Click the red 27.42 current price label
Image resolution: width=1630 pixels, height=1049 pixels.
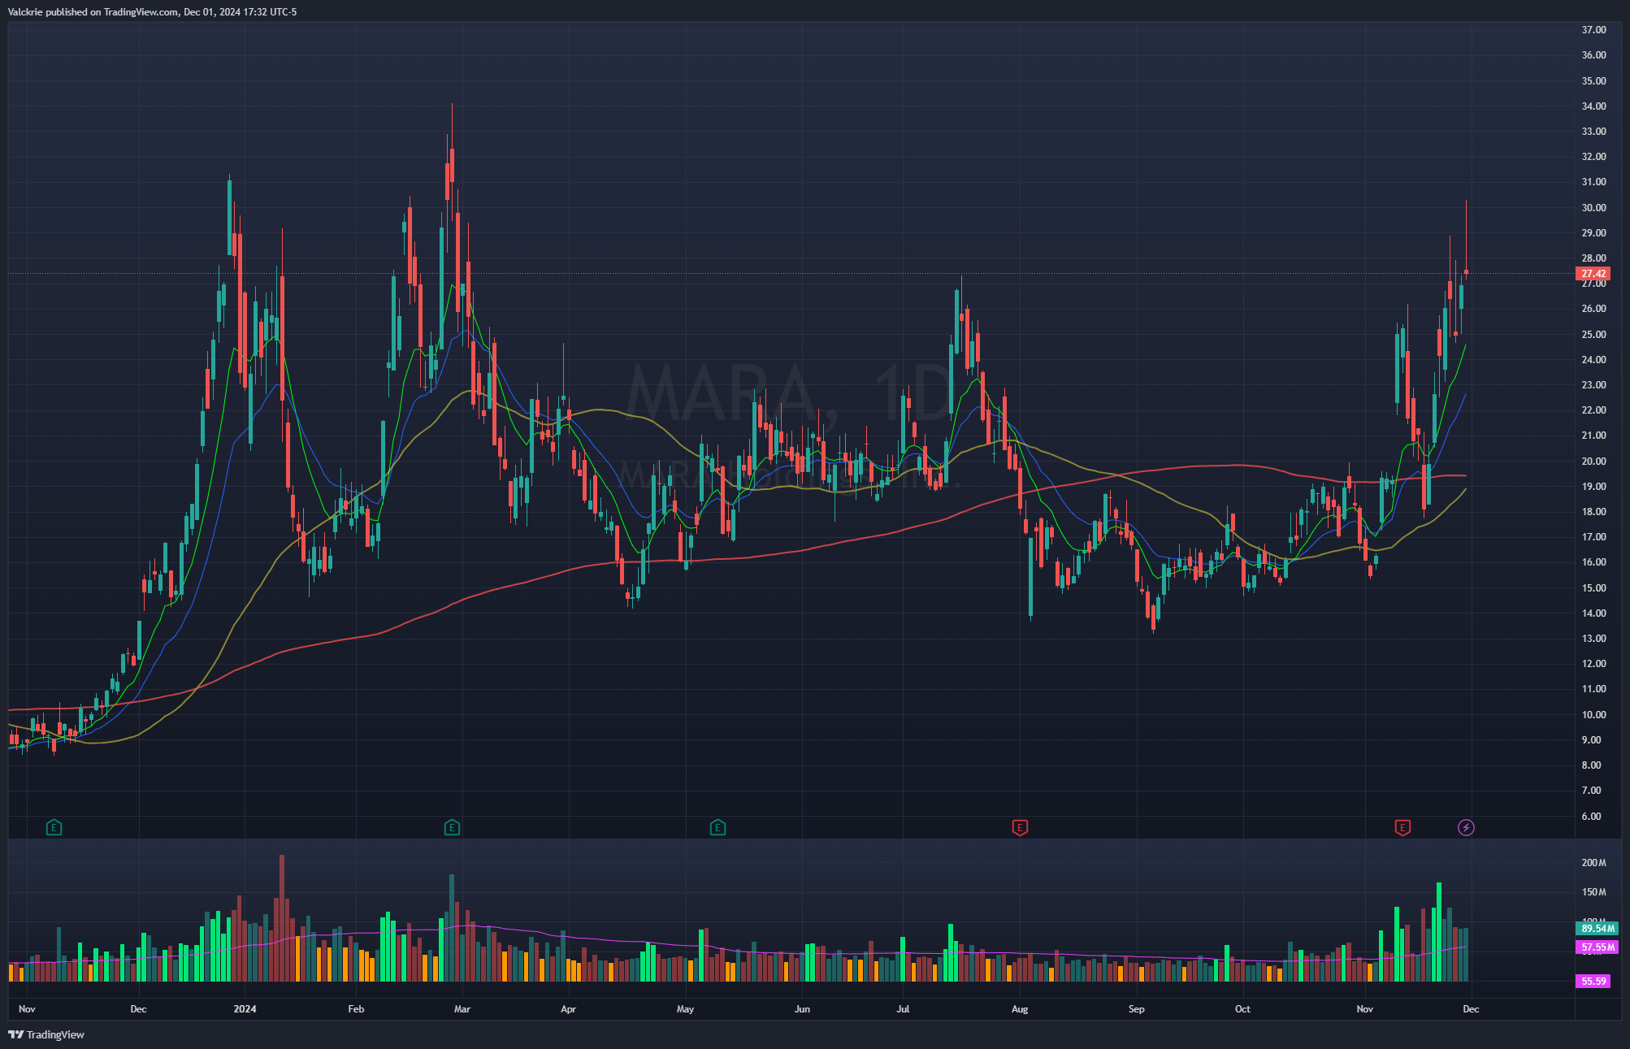click(1593, 274)
